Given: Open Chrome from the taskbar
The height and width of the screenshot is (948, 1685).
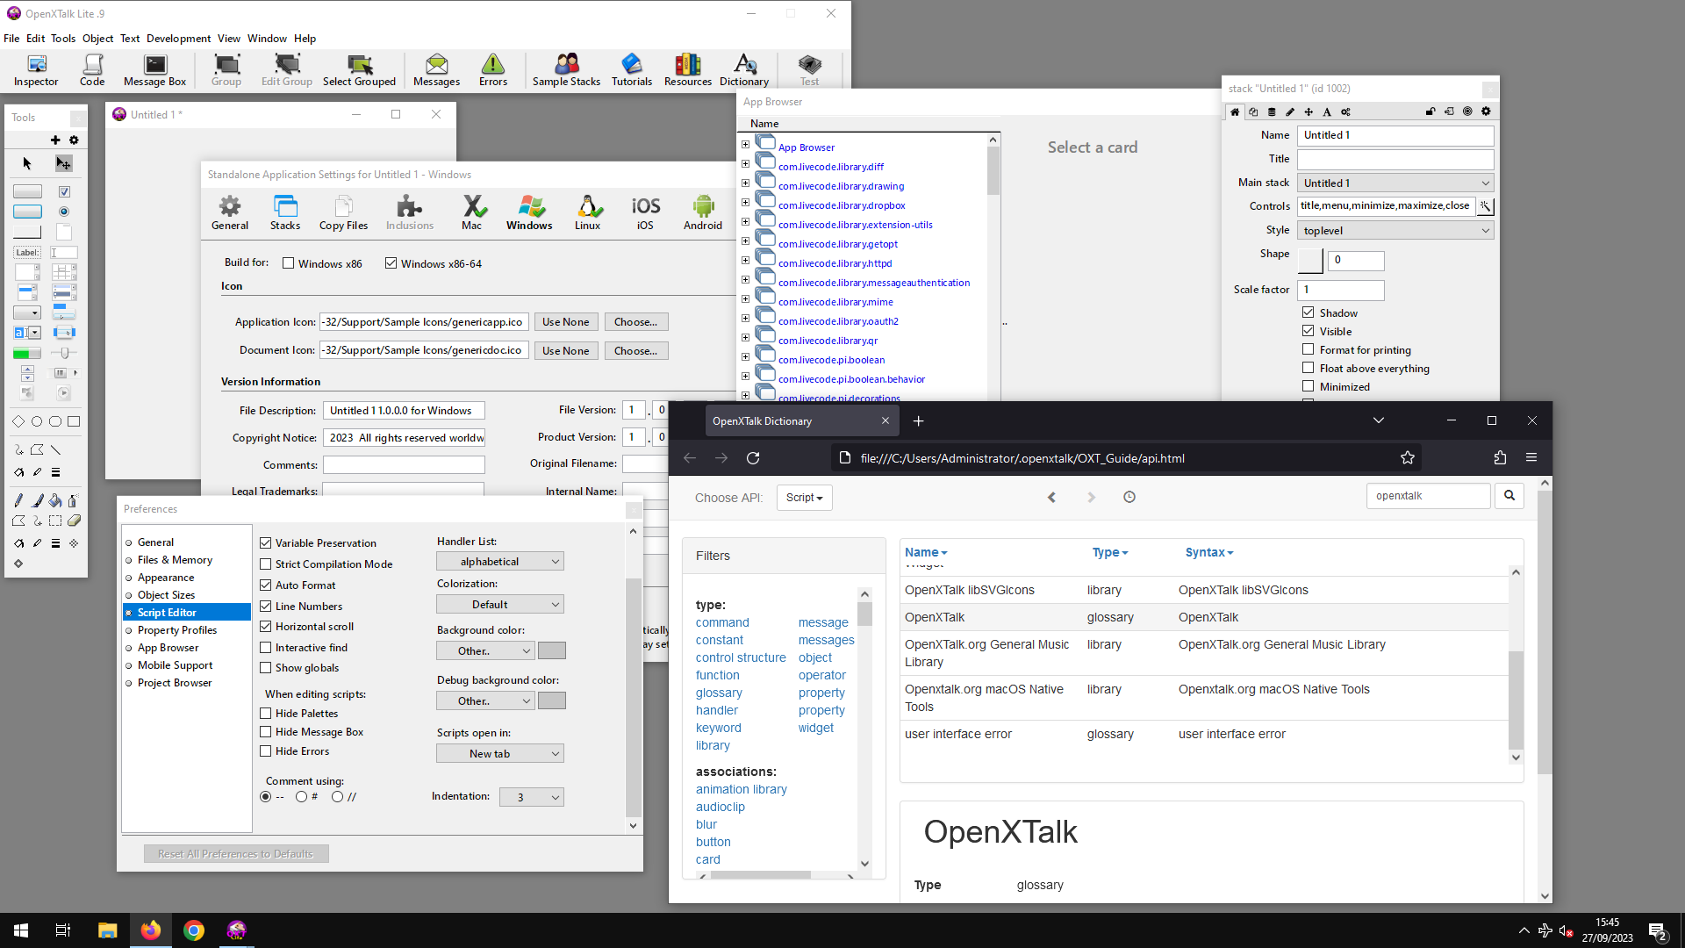Looking at the screenshot, I should pyautogui.click(x=194, y=930).
